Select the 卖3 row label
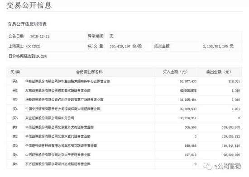This screenshot has width=249, height=177. [15, 145]
